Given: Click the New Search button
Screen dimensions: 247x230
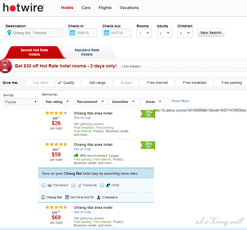Looking at the screenshot, I should 211,33.
